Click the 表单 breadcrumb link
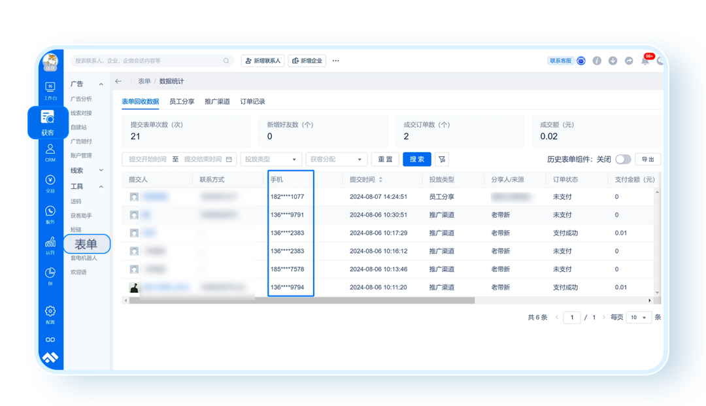 [x=144, y=81]
